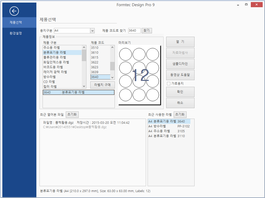Image resolution: width=265 pixels, height=198 pixels.
Task: Select product code 3510
Action: tap(100, 48)
